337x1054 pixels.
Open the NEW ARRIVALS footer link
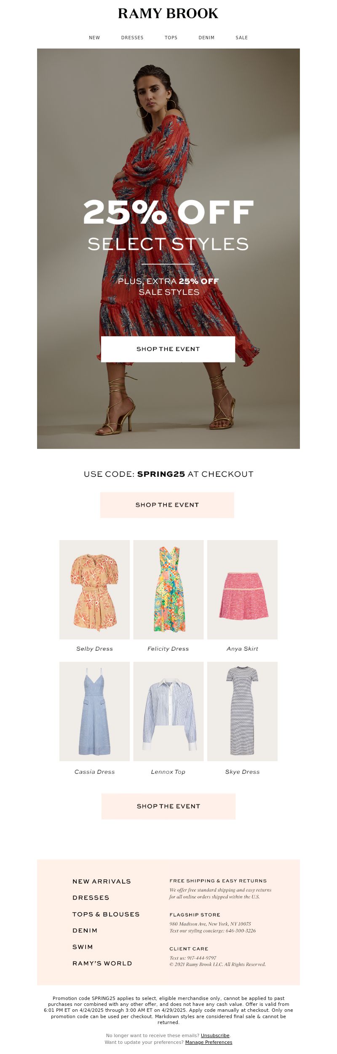click(102, 881)
